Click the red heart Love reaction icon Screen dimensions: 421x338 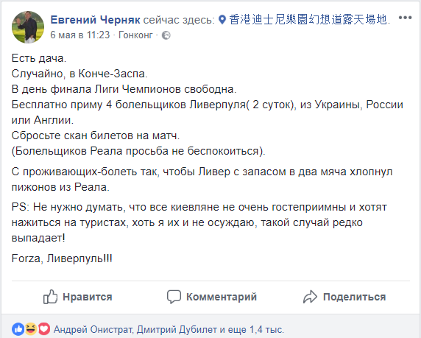coord(44,329)
